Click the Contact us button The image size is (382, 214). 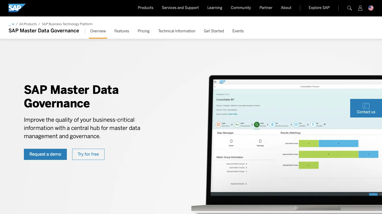366,108
